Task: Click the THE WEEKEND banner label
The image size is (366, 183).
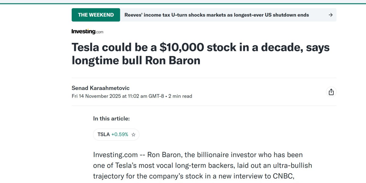Action: click(x=96, y=14)
